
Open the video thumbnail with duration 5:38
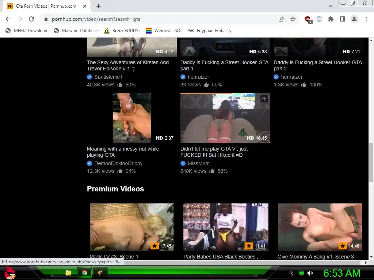pos(225,47)
